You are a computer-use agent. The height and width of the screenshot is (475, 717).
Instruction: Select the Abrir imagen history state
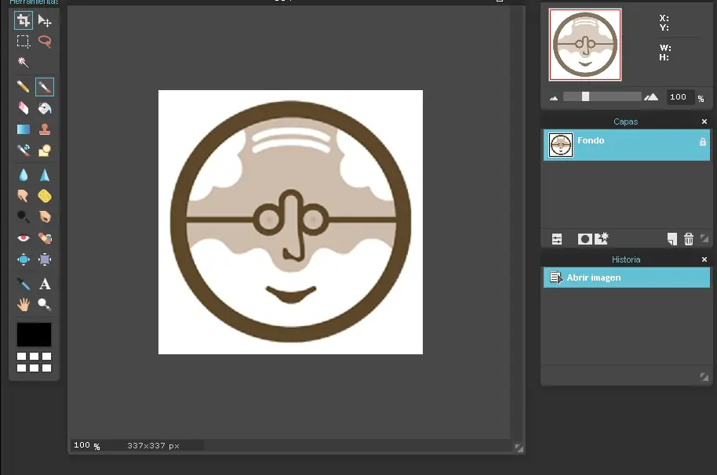point(627,277)
